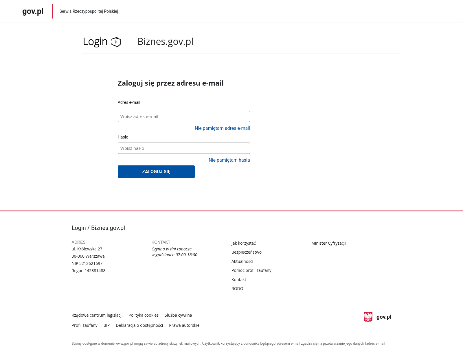The width and height of the screenshot is (463, 347).
Task: Click the gov.pl text beside the eagle emblem
Action: (384, 317)
